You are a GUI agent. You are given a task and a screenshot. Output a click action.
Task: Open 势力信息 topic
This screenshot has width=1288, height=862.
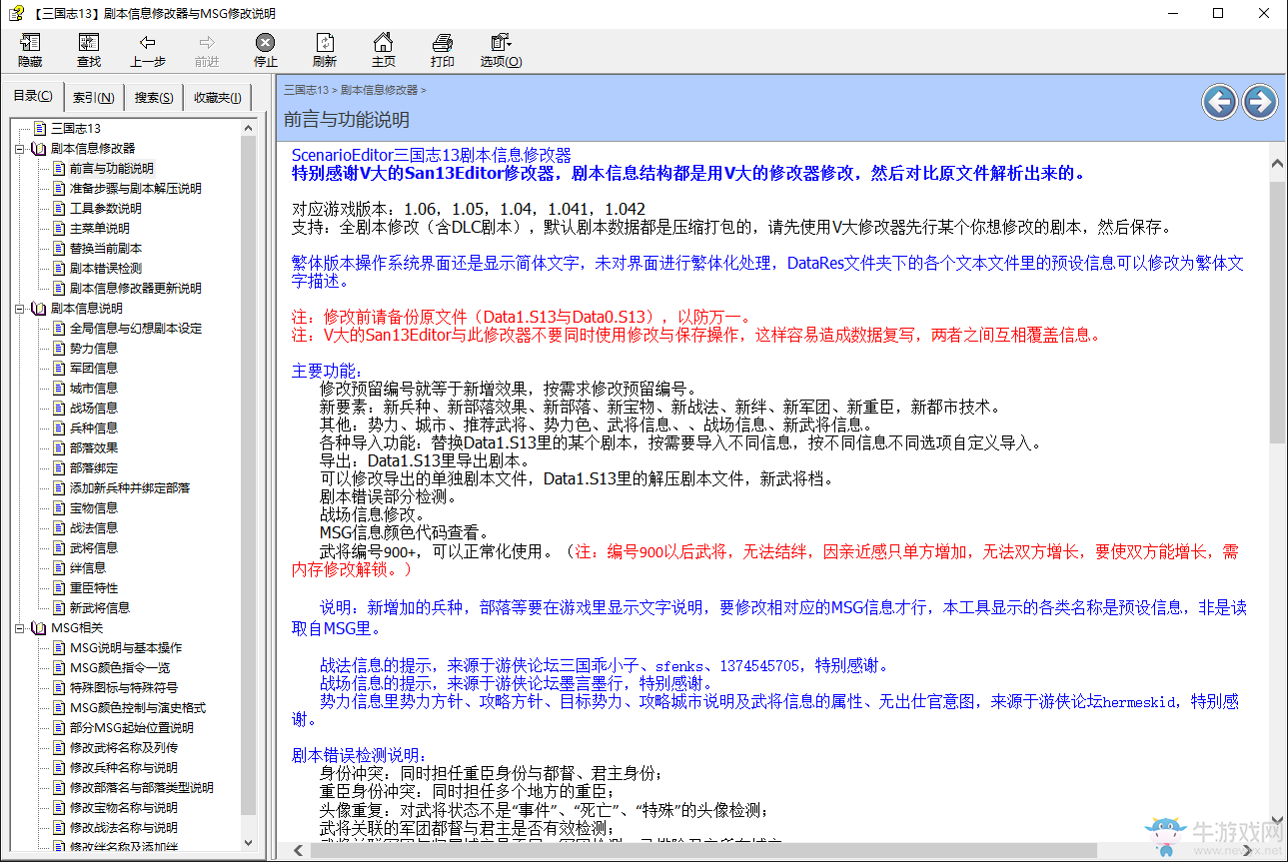point(93,348)
